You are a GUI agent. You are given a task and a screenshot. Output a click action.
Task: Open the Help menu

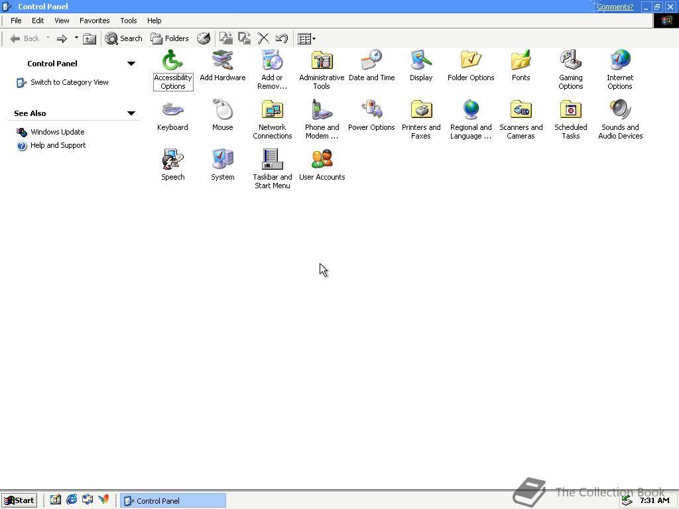(154, 21)
